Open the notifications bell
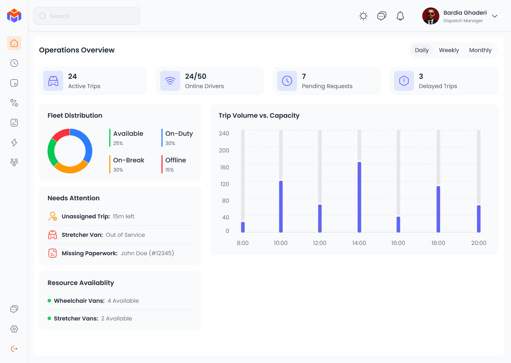 click(x=400, y=16)
